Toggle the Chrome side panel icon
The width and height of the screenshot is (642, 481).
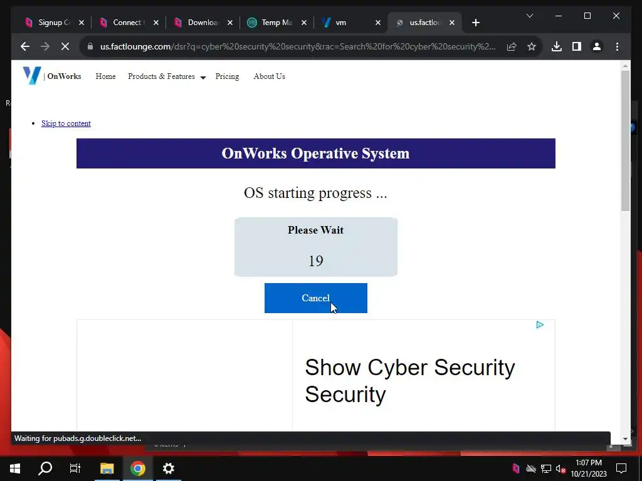tap(577, 46)
